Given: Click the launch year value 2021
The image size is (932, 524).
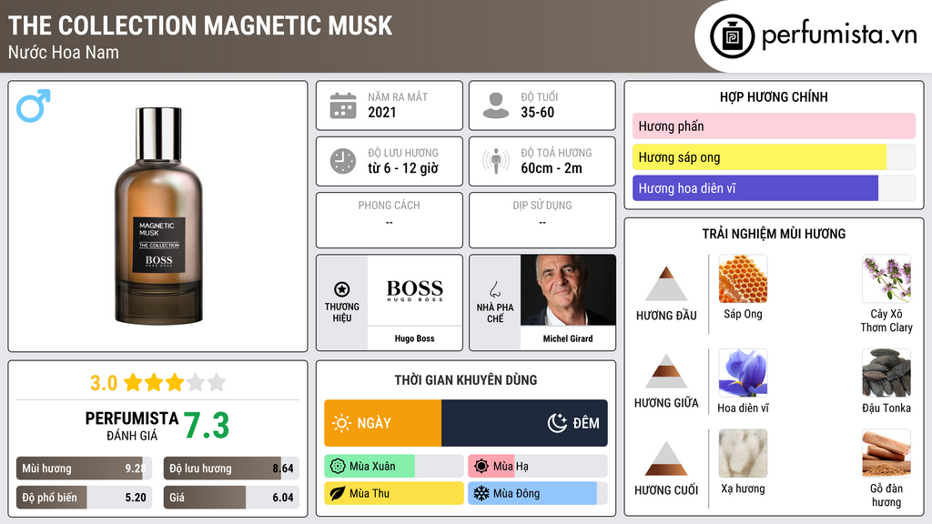Looking at the screenshot, I should [381, 112].
